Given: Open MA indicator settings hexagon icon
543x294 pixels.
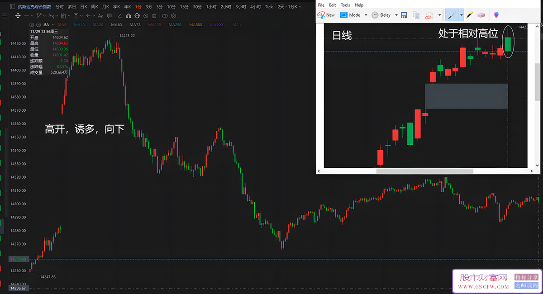Looking at the screenshot, I should point(31,24).
